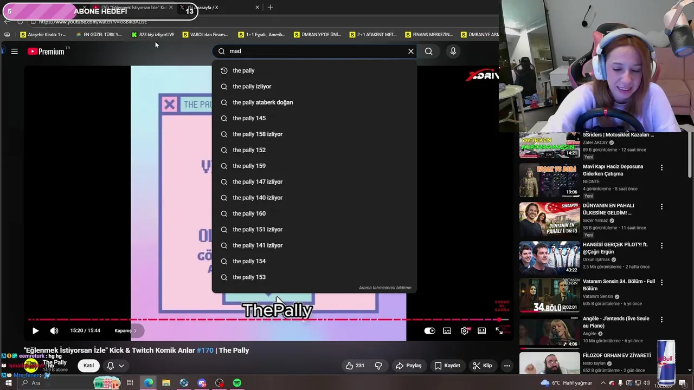Pick the suggestion "the pally 151 izliyor"
694x390 pixels.
click(314, 230)
